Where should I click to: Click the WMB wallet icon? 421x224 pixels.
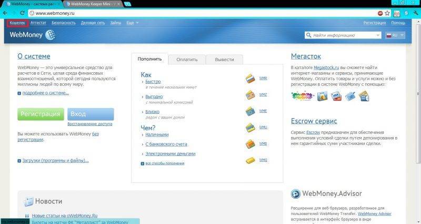coord(250,144)
